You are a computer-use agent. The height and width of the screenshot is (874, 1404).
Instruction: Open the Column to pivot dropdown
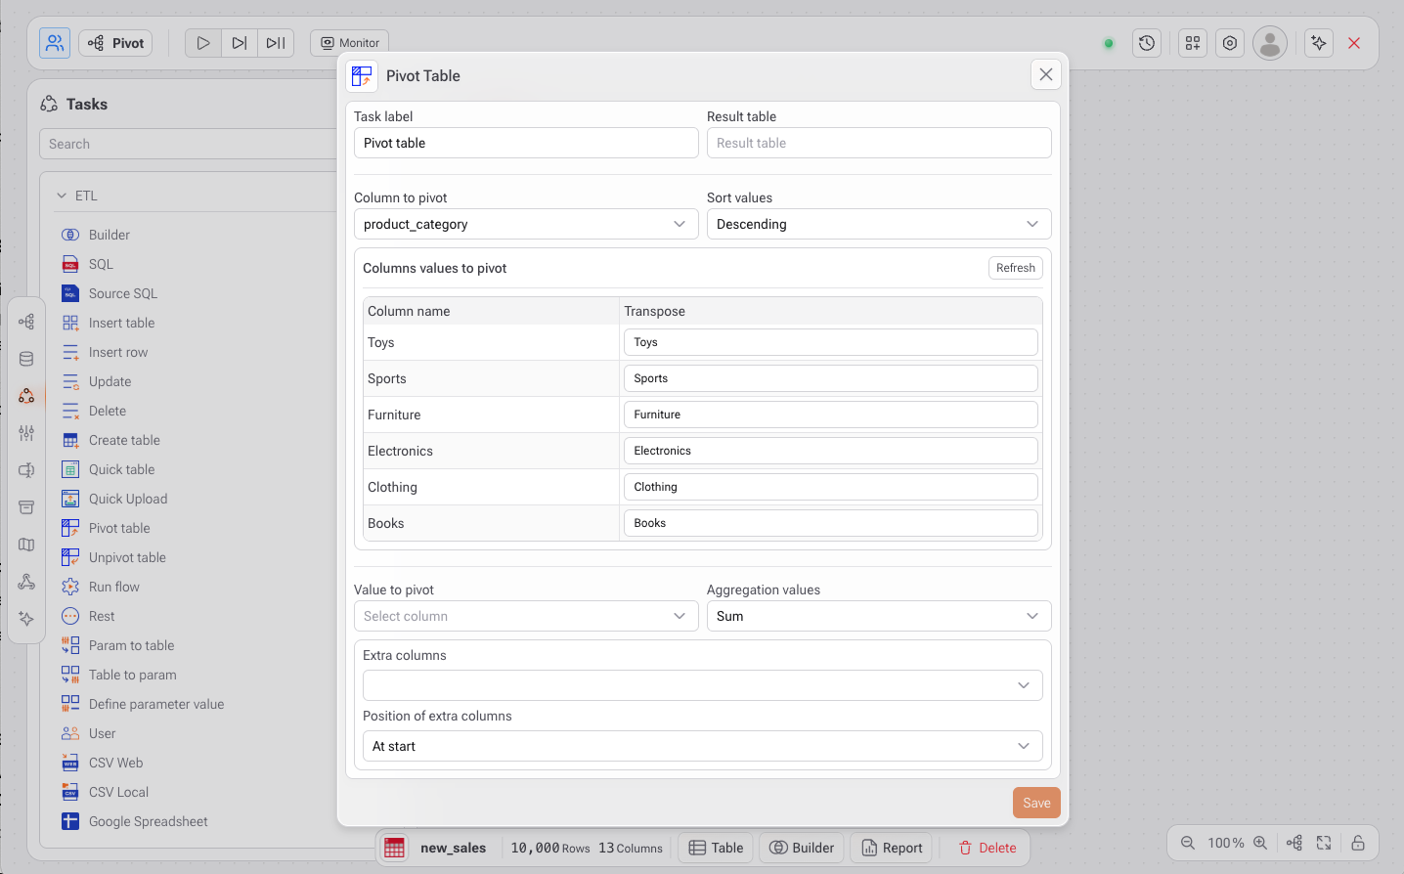point(526,224)
